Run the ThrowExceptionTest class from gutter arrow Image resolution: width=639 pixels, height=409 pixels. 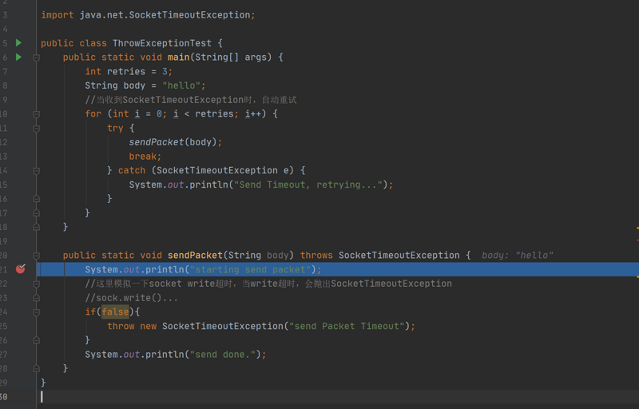pos(18,43)
